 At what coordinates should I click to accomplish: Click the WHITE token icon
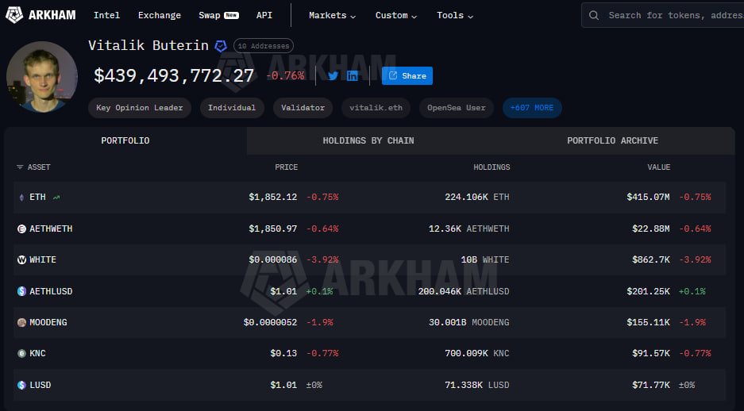[21, 259]
